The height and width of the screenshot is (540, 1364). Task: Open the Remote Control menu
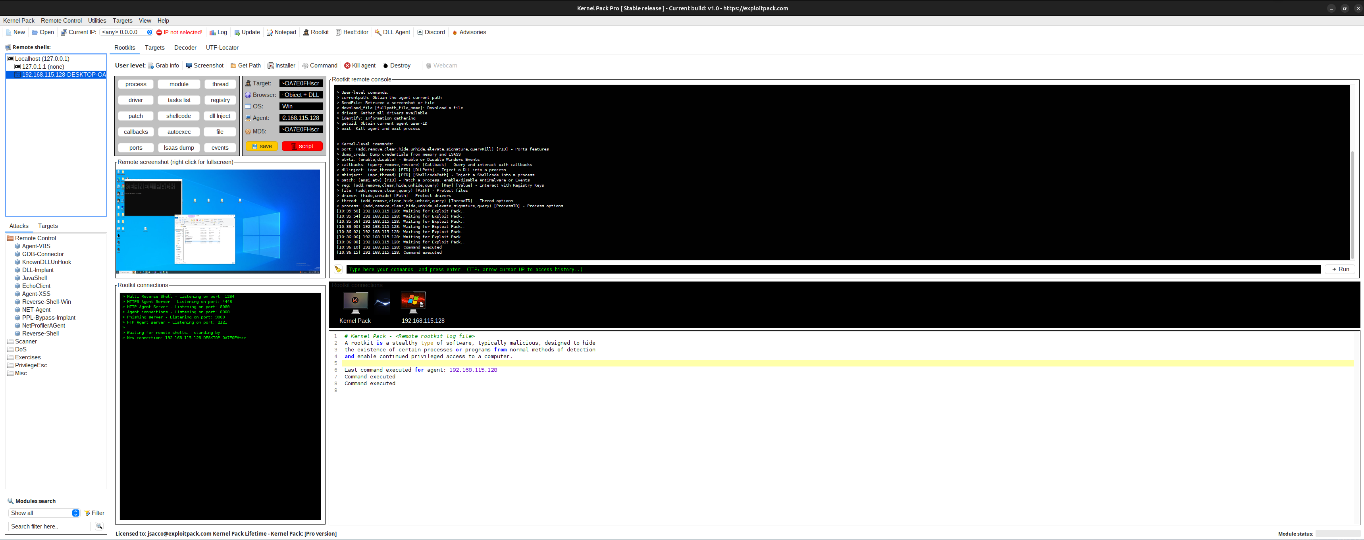(x=61, y=21)
